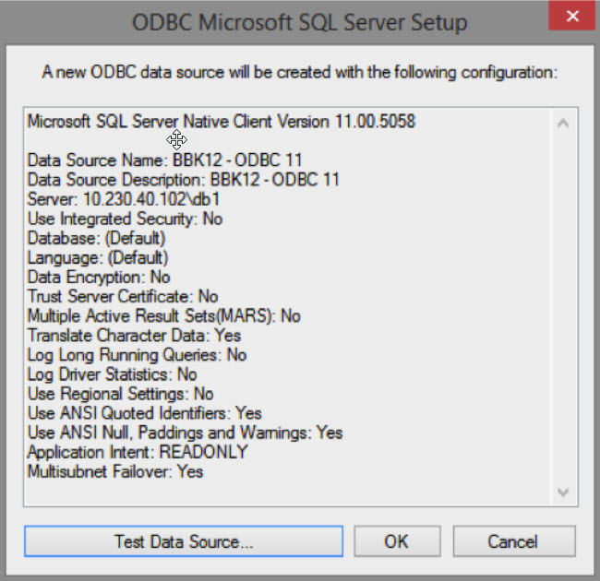Screen dimensions: 600x581
Task: Select the "Log Long Running Queries: No" line
Action: click(x=137, y=355)
